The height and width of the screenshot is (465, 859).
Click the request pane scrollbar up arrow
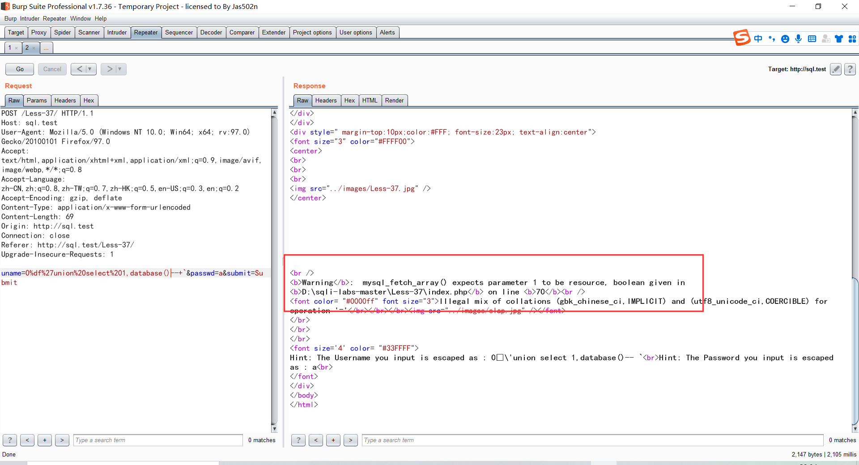(274, 112)
